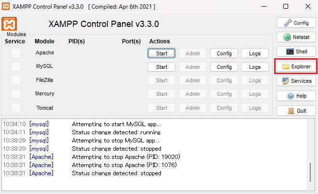View the MySQL Logs
The width and height of the screenshot is (318, 194).
point(255,67)
